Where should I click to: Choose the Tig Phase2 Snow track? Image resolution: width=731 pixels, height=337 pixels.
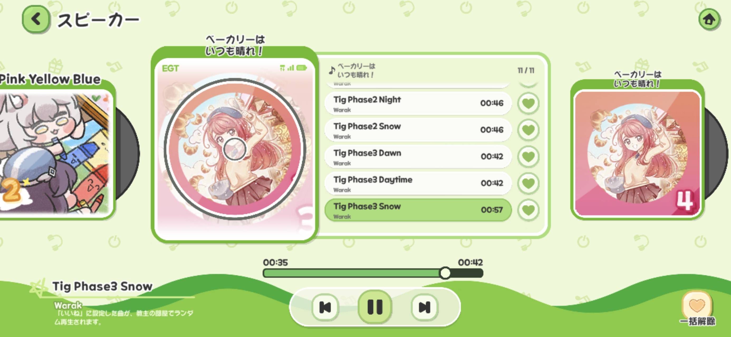[x=418, y=130]
